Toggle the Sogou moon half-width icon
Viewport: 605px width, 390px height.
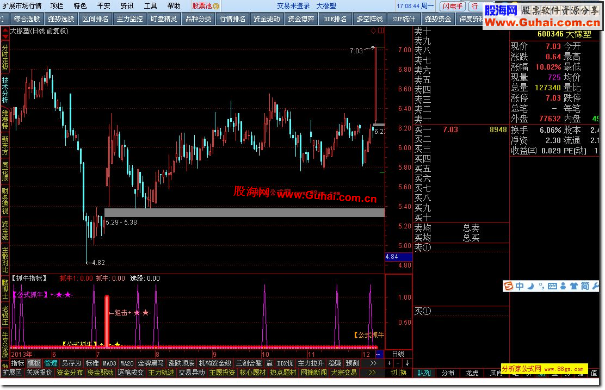(x=531, y=286)
